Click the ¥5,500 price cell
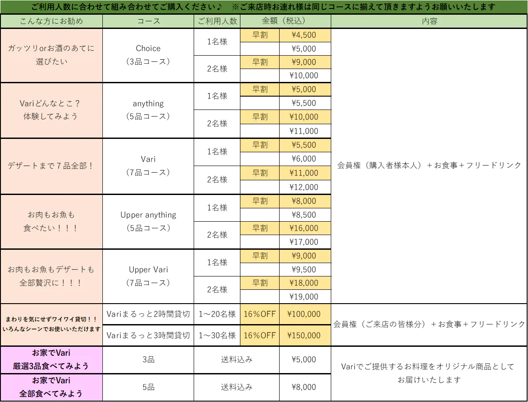 click(x=305, y=145)
